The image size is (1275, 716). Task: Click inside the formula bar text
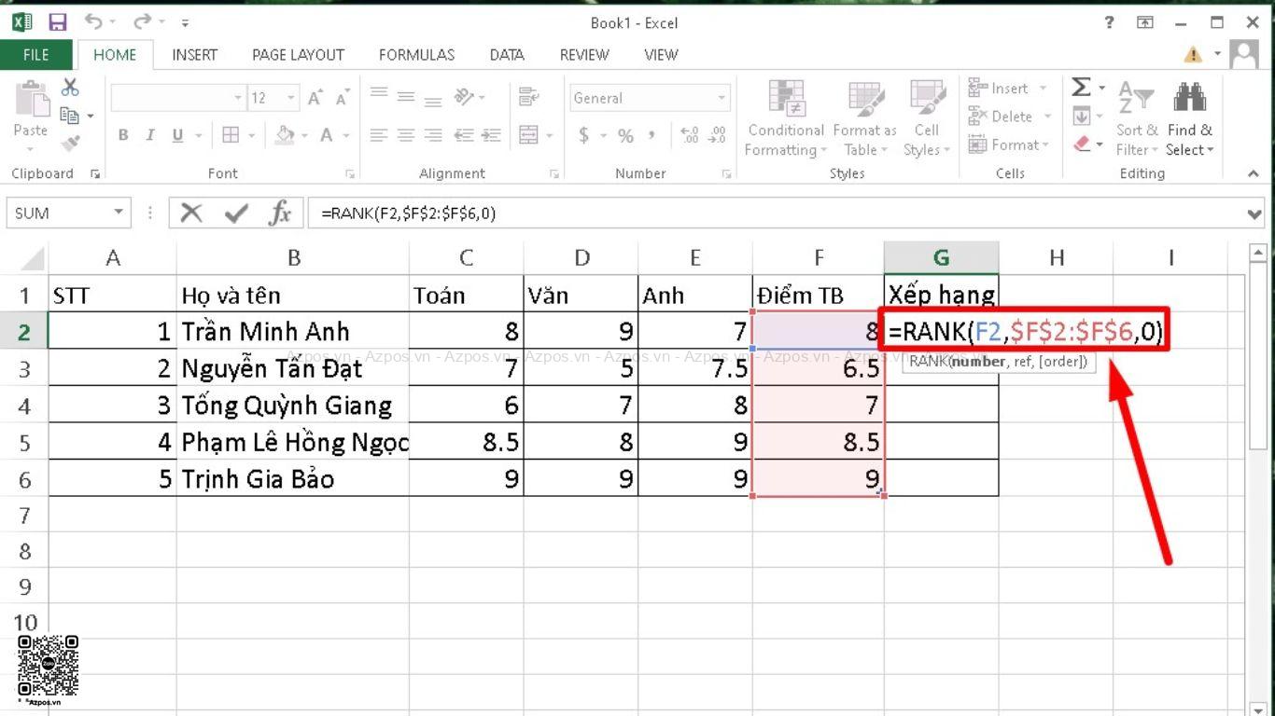[408, 213]
